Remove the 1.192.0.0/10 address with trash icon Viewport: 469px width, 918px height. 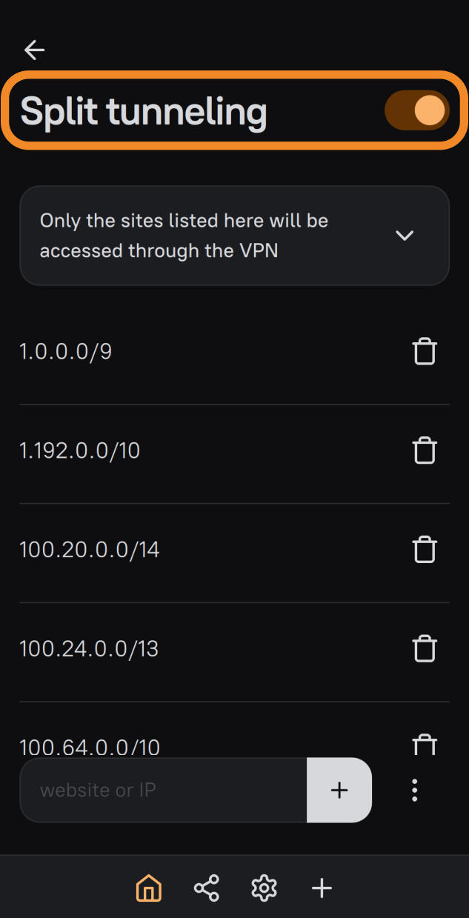coord(425,450)
